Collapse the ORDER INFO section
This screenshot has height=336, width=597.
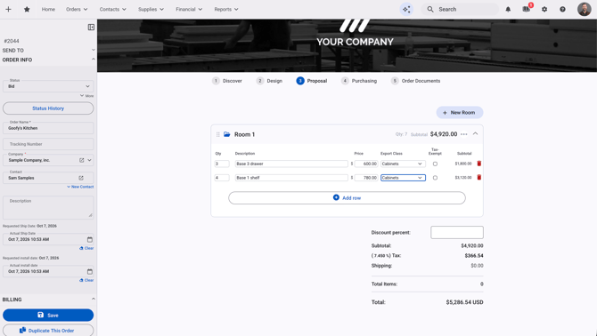pyautogui.click(x=48, y=60)
